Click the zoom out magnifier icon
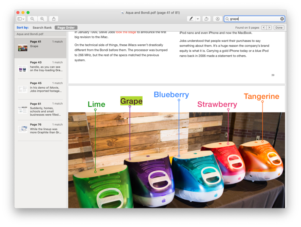The image size is (301, 227). coord(32,19)
